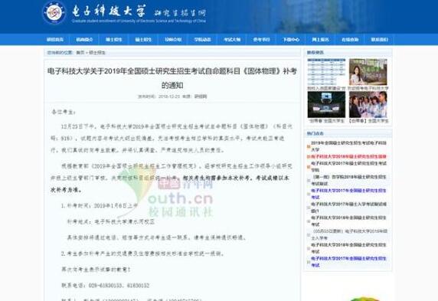Click the university calligraphy name in header
The width and height of the screenshot is (438, 301).
point(109,11)
